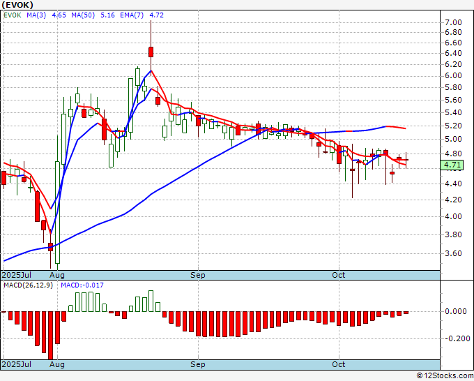Click the 5.20 price axis label
The image size is (474, 381).
453,126
